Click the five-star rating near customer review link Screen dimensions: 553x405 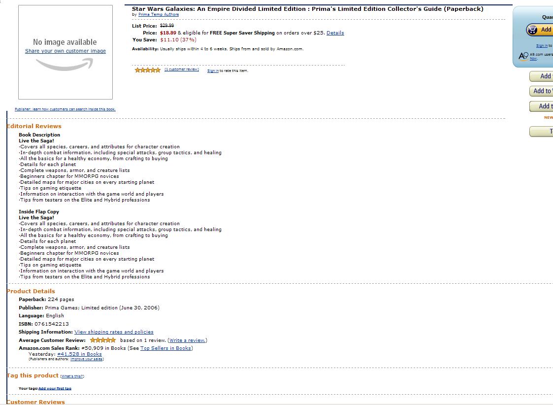[x=147, y=70]
